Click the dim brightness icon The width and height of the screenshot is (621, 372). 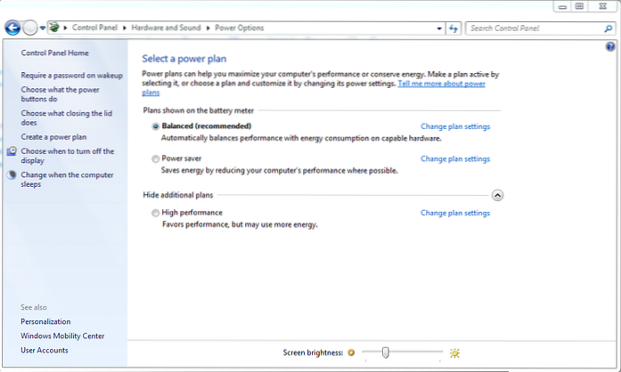tap(351, 352)
